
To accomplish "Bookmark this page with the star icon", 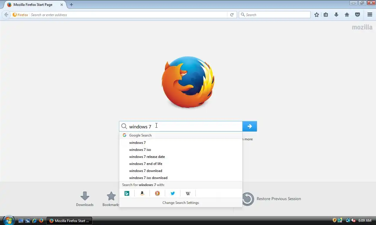I will (316, 15).
